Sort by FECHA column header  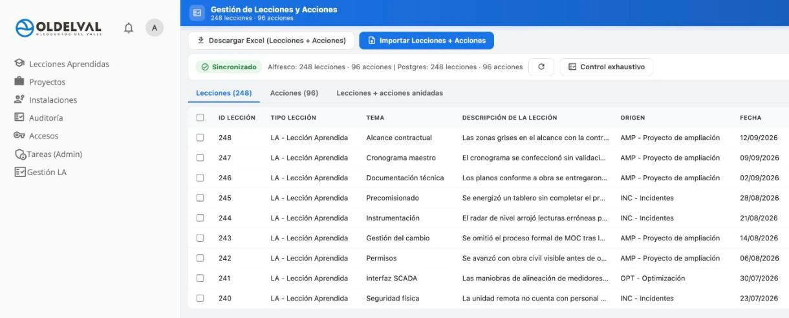pyautogui.click(x=750, y=118)
